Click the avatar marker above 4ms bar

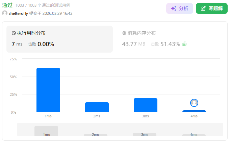(194, 103)
